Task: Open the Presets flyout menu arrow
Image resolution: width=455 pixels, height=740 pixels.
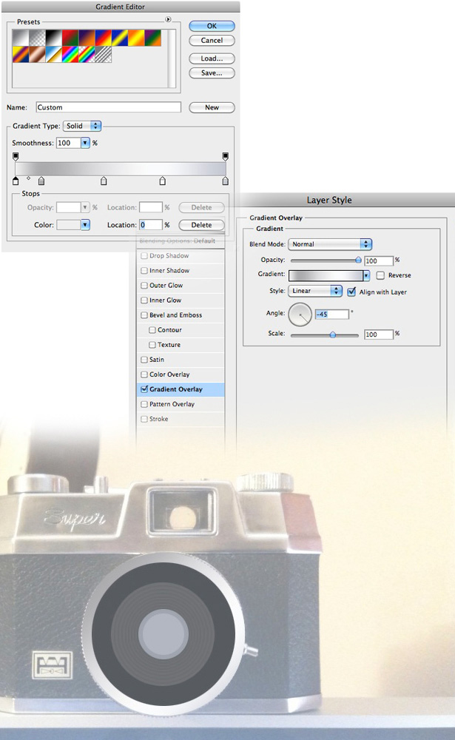Action: [168, 19]
